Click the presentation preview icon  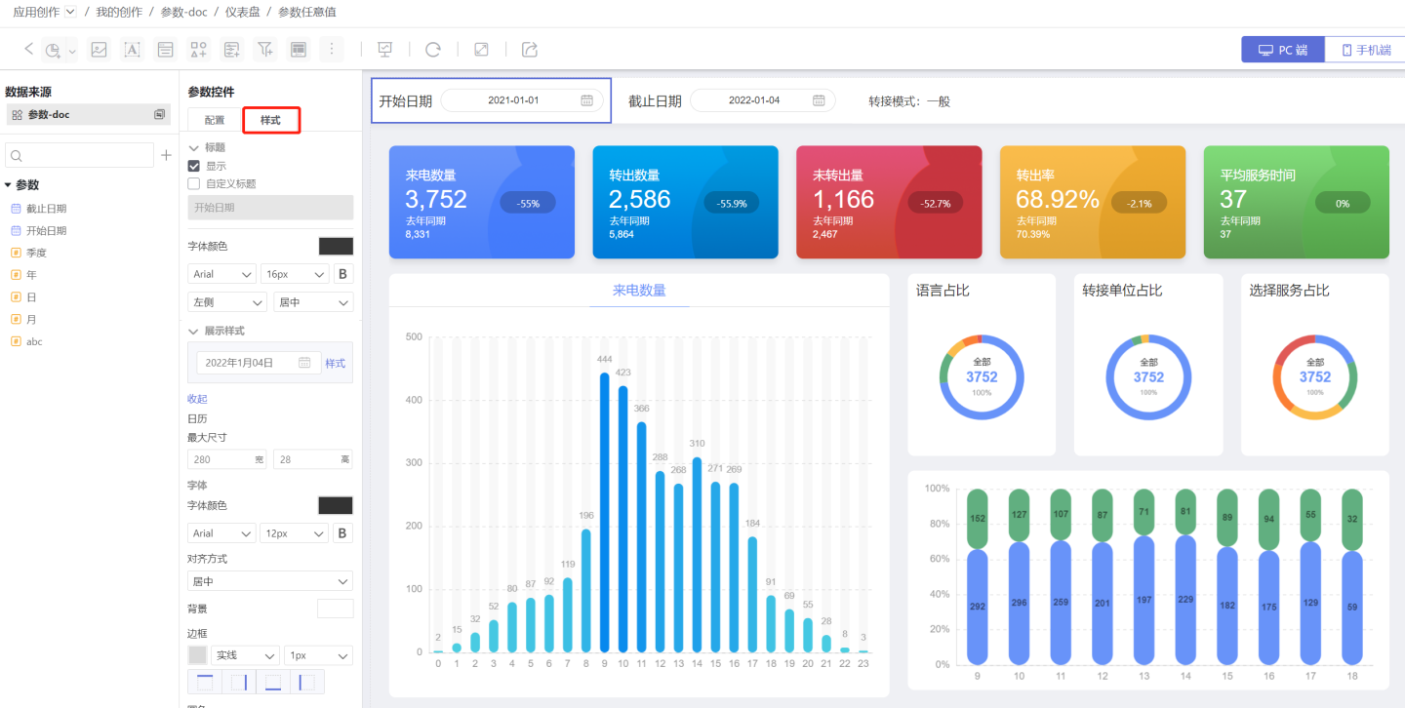pyautogui.click(x=384, y=50)
